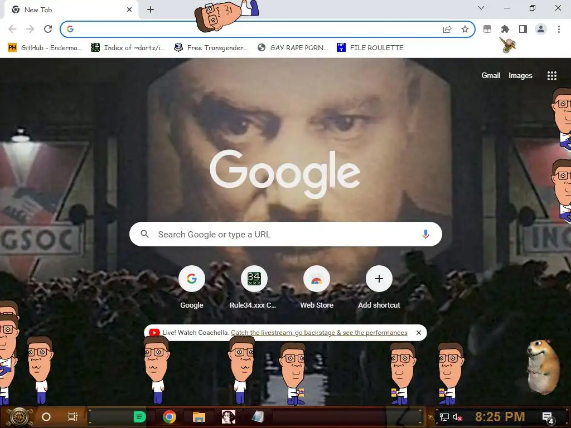Switch to Chrome on the taskbar
This screenshot has height=428, width=571.
170,417
